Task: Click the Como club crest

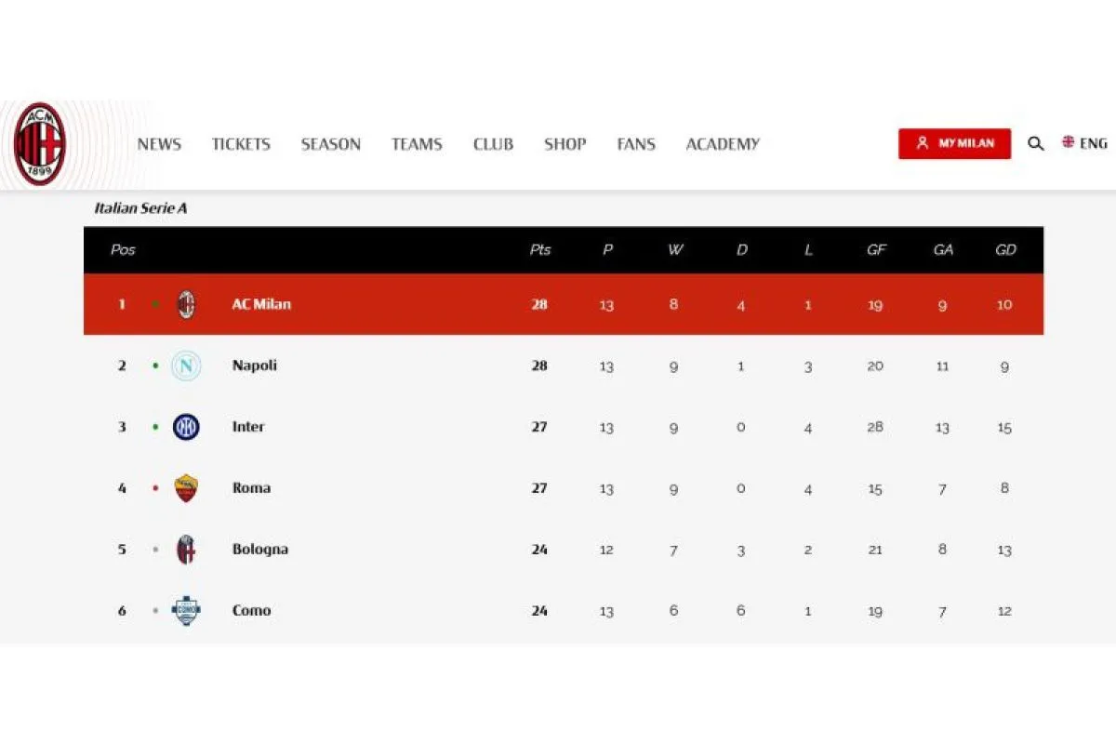Action: (186, 611)
